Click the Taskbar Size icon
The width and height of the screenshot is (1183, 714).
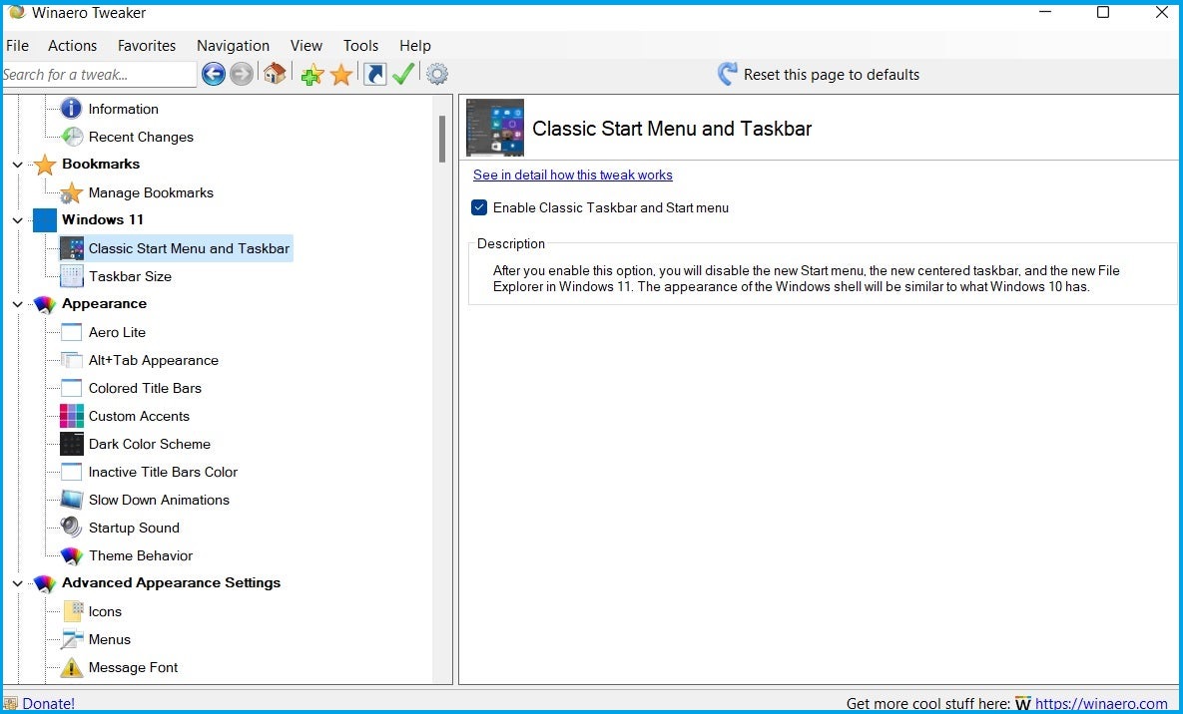point(72,276)
